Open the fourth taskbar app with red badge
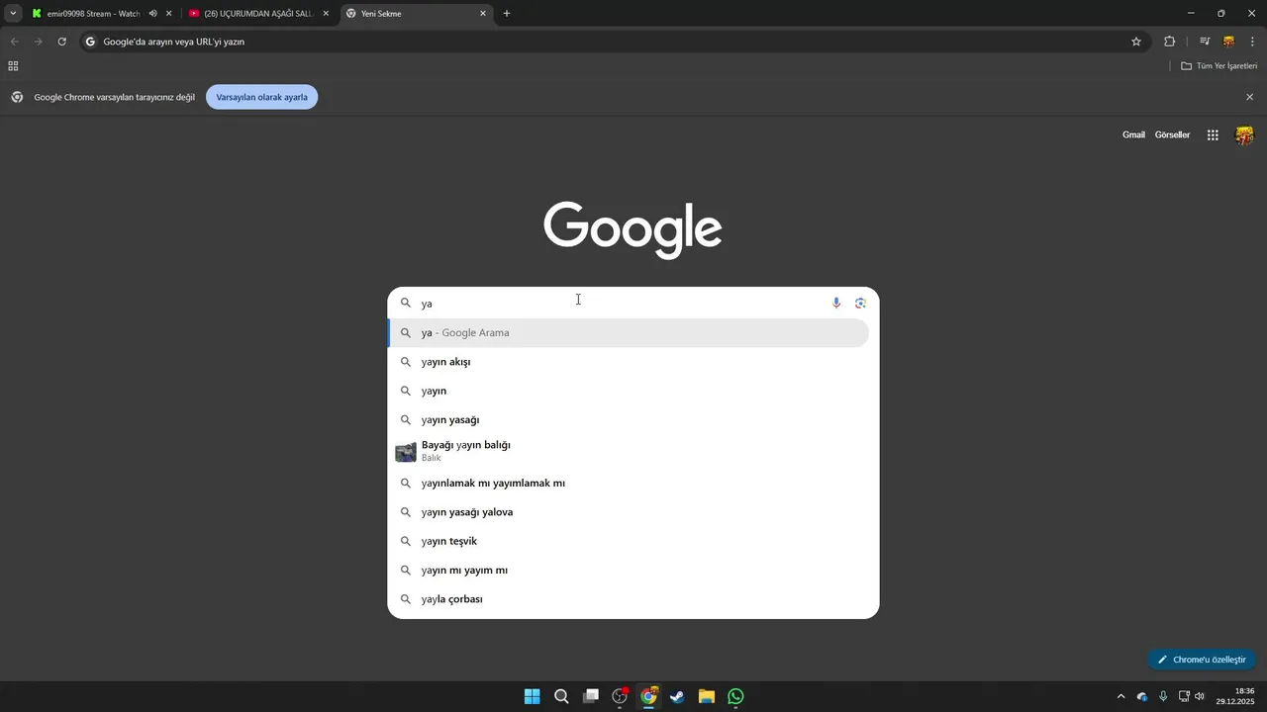 (x=620, y=696)
